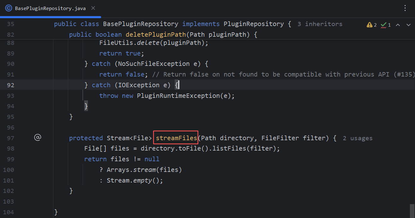Click IOException in catch on line 92
The height and width of the screenshot is (218, 415).
pyautogui.click(x=139, y=85)
